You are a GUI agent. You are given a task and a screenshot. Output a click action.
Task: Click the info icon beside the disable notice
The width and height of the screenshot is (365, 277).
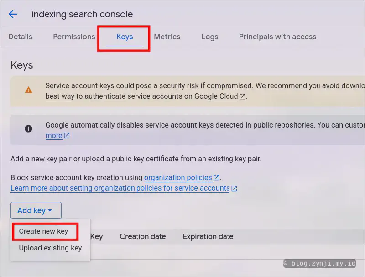click(28, 128)
